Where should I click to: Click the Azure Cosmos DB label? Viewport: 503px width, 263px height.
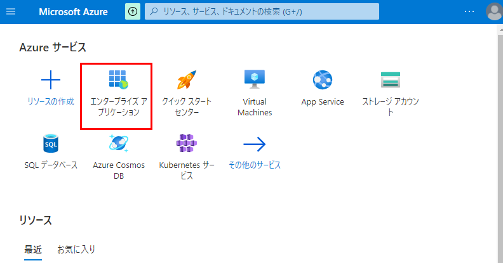[118, 170]
